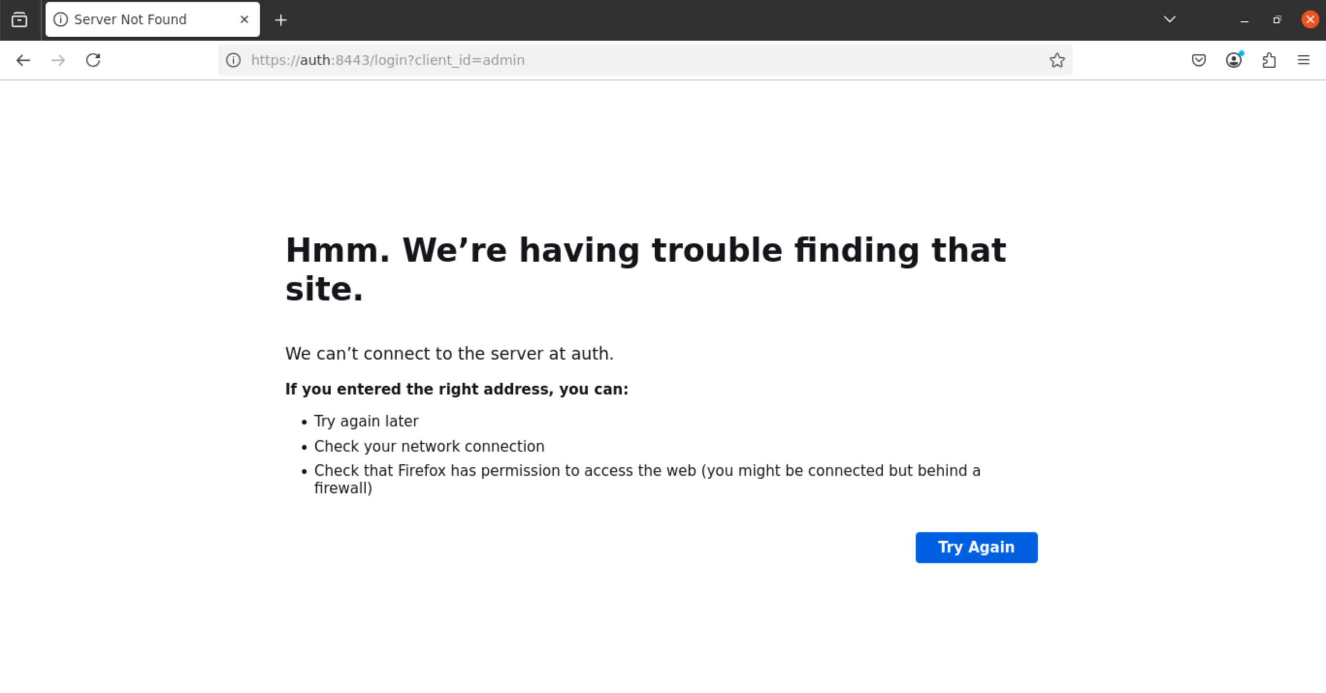Image resolution: width=1326 pixels, height=693 pixels.
Task: Open a new tab with plus button
Action: (280, 20)
